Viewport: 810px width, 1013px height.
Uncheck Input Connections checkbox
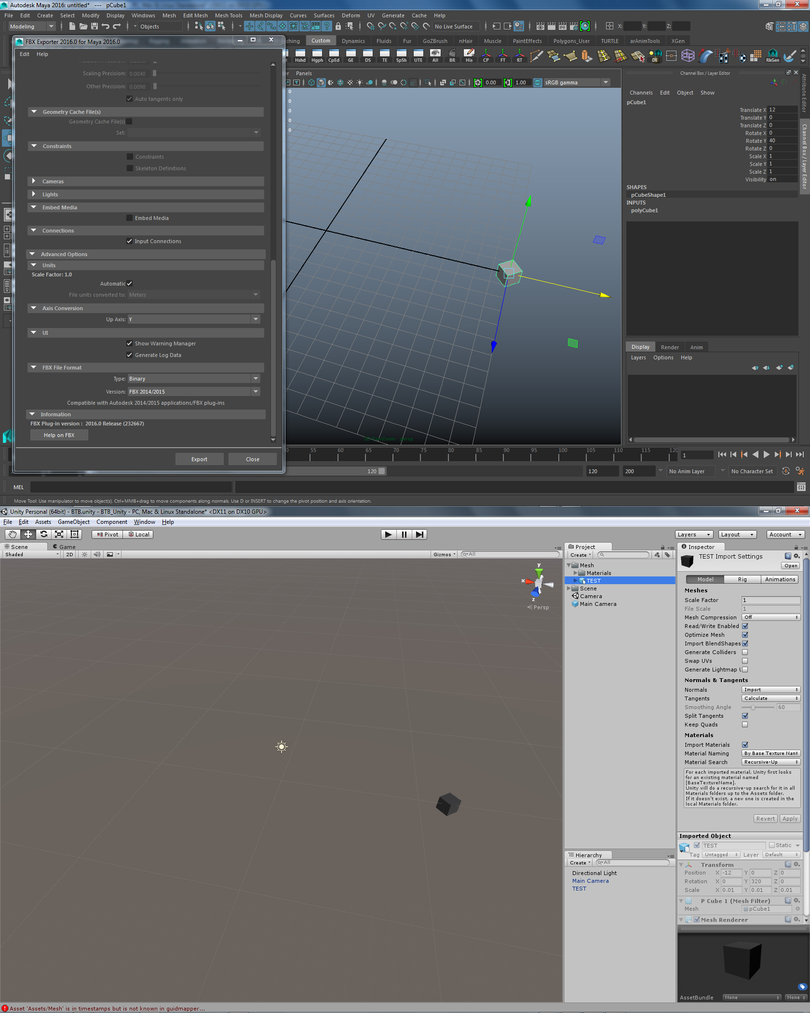129,241
